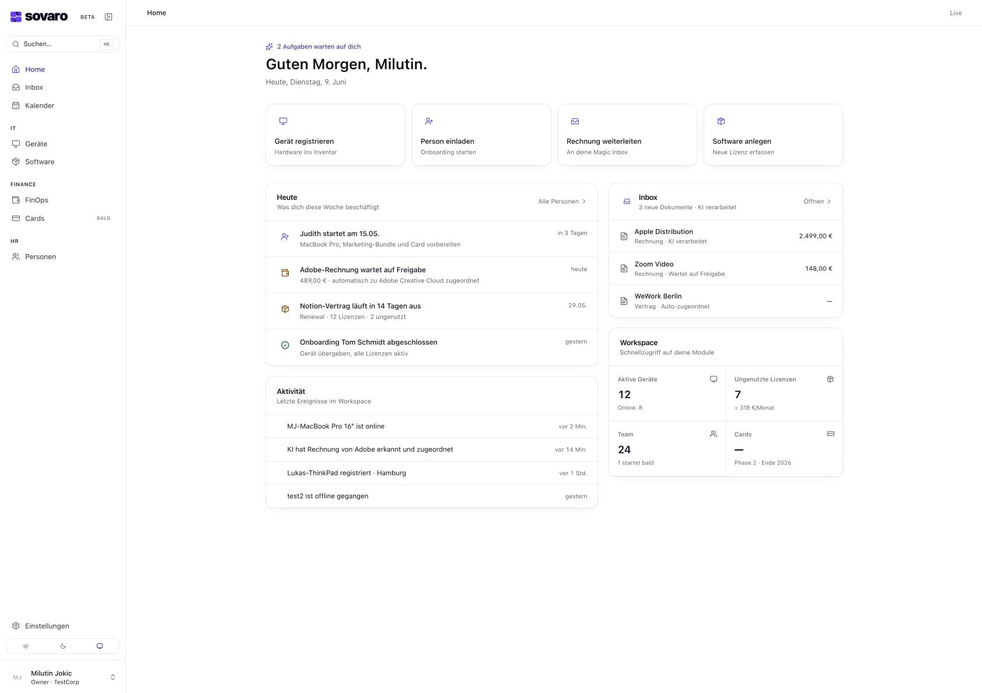Open 'Aktive Geräte' workspace tile
This screenshot has height=693, width=982.
[668, 393]
